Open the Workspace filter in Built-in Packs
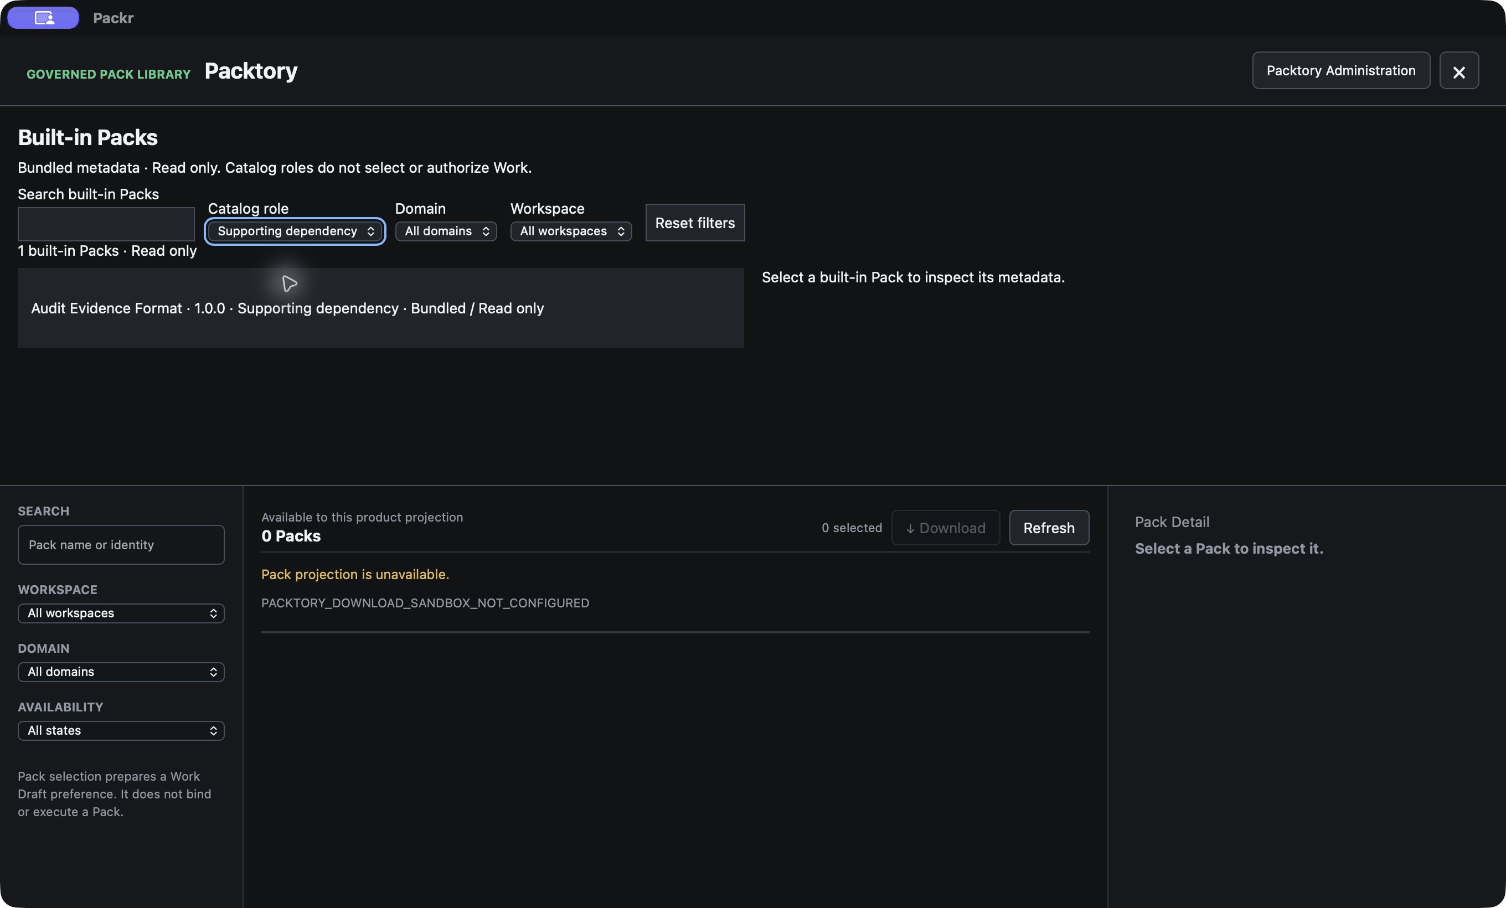Screen dimensions: 1506x908 (571, 231)
